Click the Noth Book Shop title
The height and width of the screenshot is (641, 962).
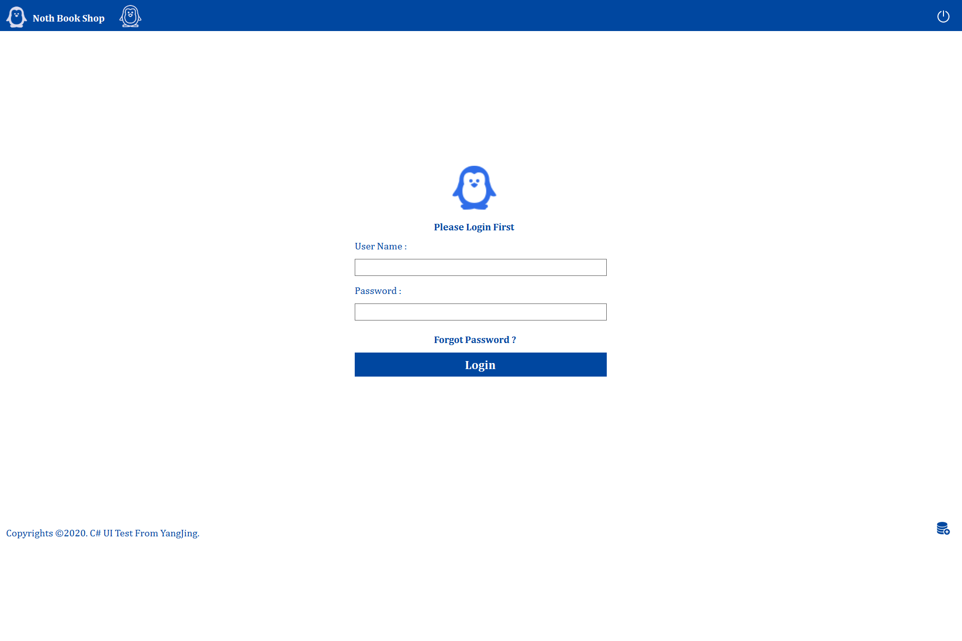(x=69, y=18)
